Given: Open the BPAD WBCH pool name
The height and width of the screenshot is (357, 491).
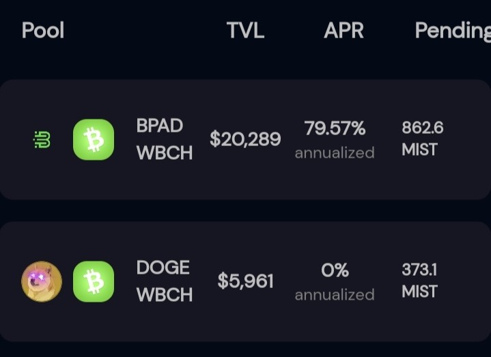Looking at the screenshot, I should 165,139.
